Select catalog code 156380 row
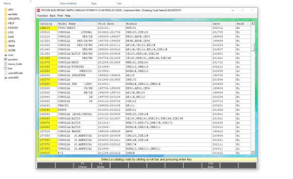293x179 pixels. pyautogui.click(x=145, y=127)
